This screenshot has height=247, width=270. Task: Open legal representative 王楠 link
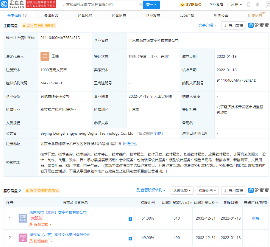(x=55, y=56)
